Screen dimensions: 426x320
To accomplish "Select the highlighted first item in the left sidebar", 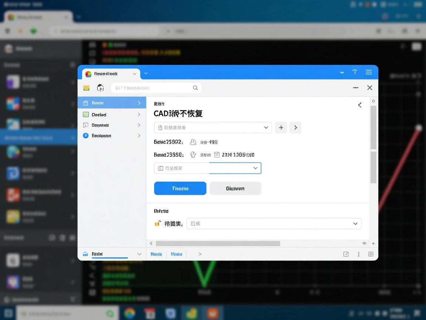I will coord(112,103).
